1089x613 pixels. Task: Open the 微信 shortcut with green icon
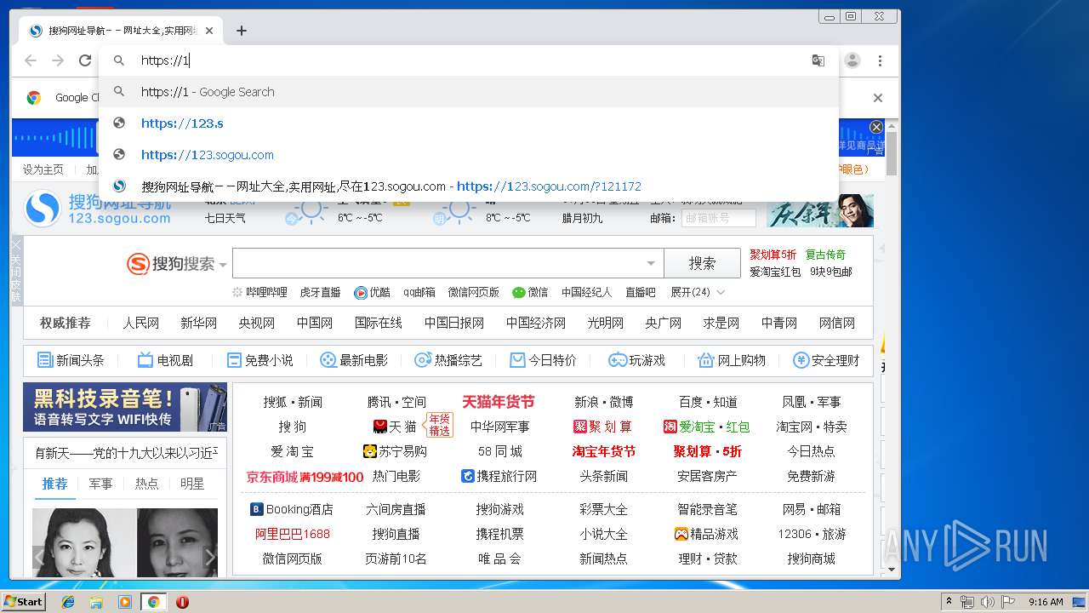pos(530,292)
